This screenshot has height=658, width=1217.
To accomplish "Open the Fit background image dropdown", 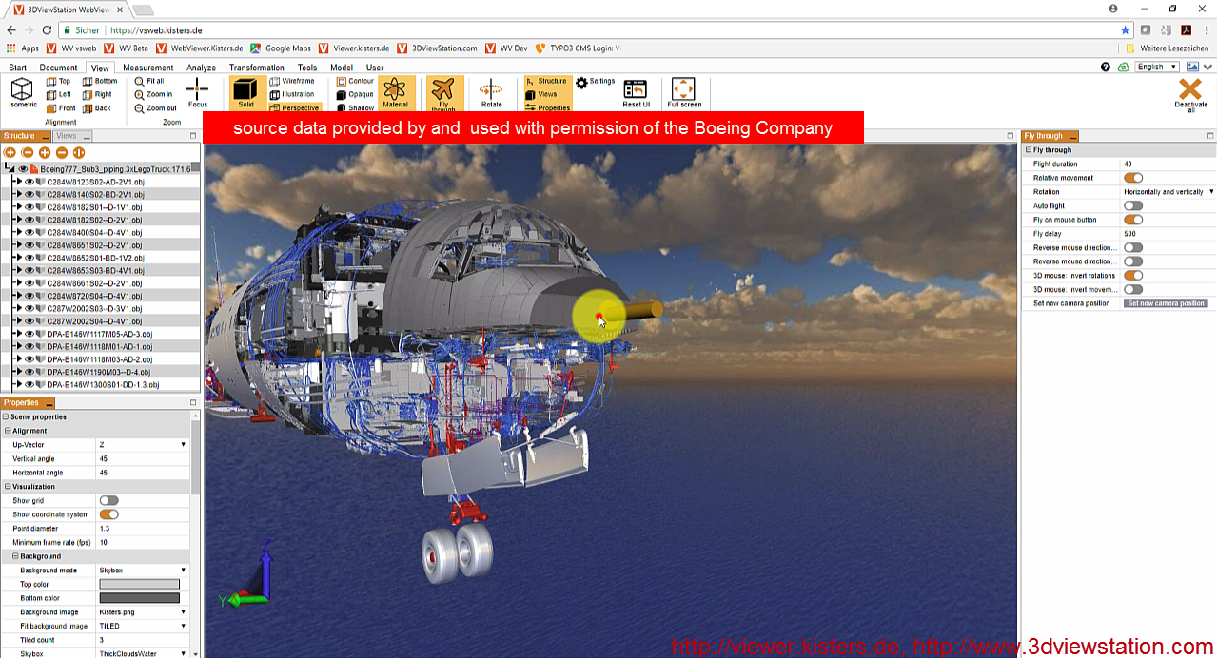I will point(143,627).
